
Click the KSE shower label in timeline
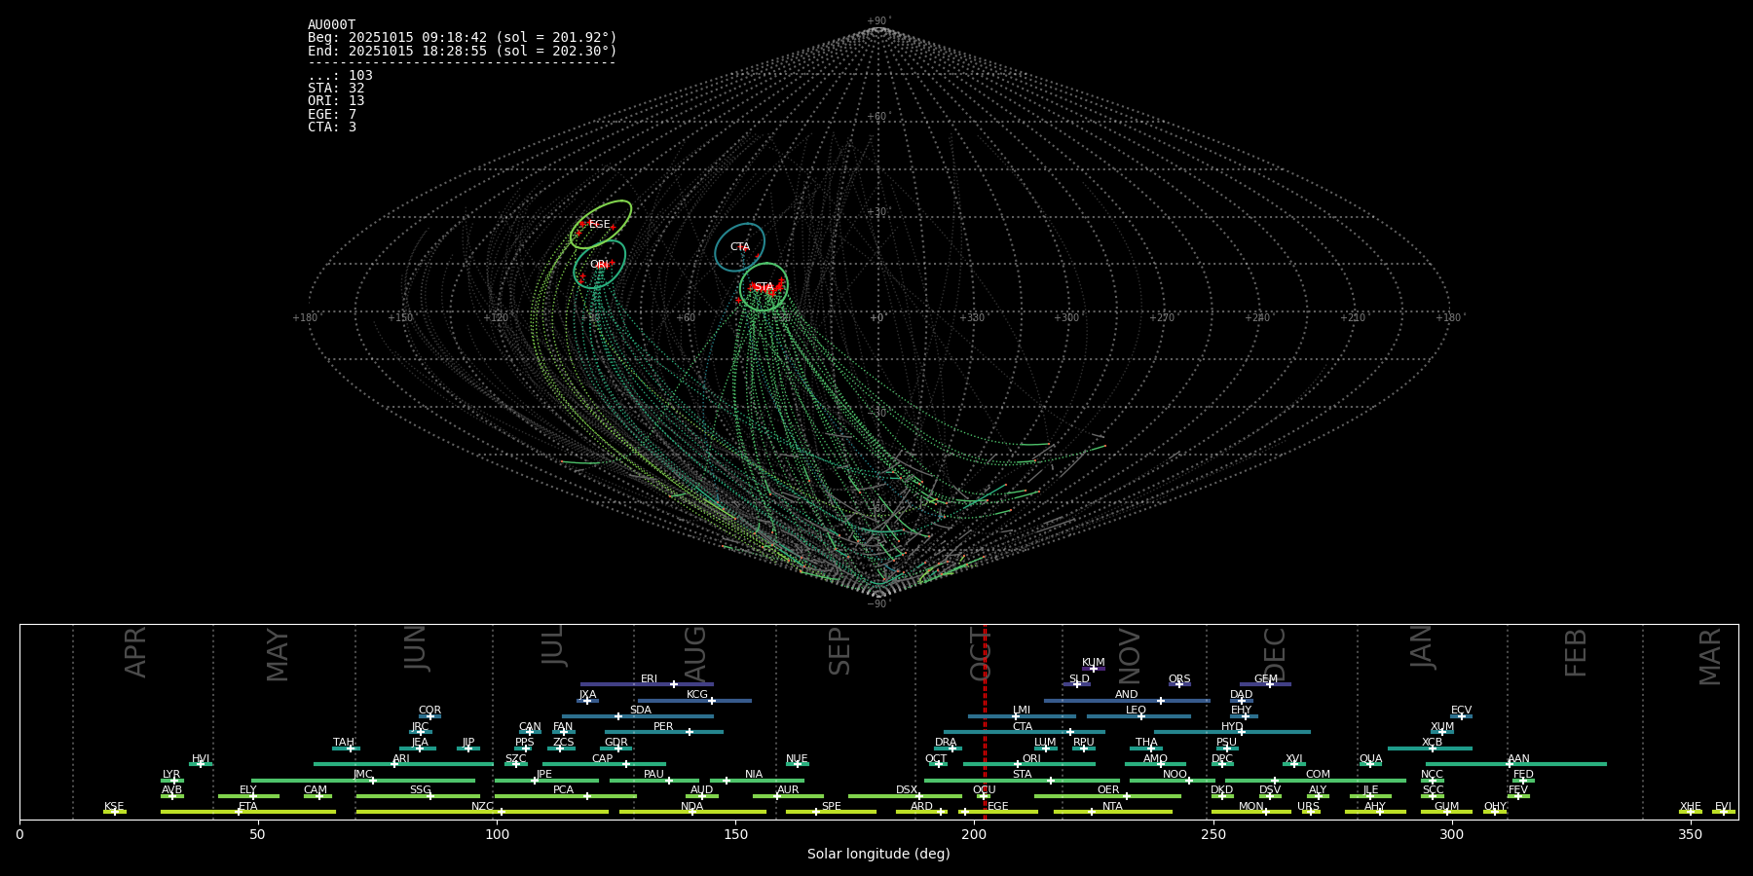pos(114,807)
